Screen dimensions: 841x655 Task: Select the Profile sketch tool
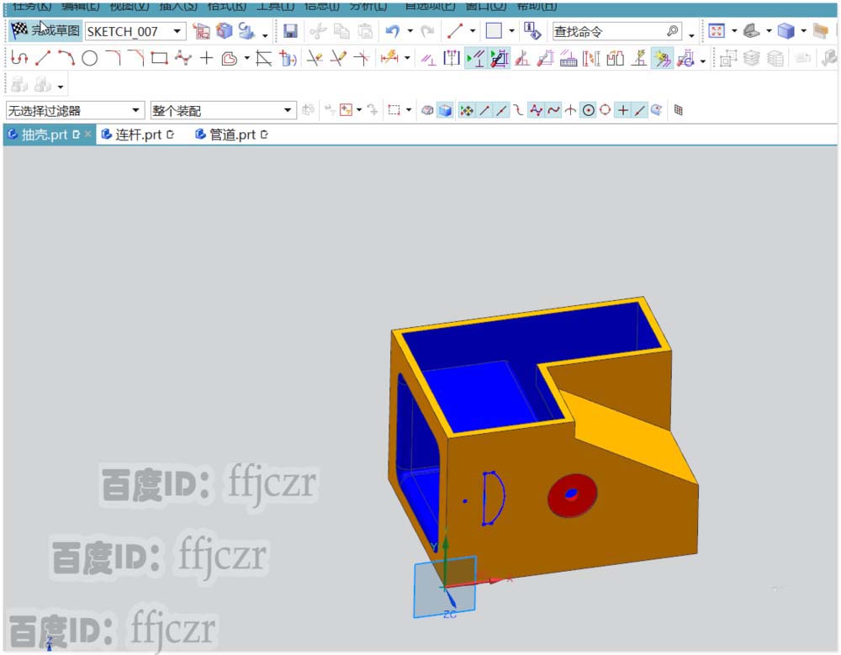[x=19, y=57]
